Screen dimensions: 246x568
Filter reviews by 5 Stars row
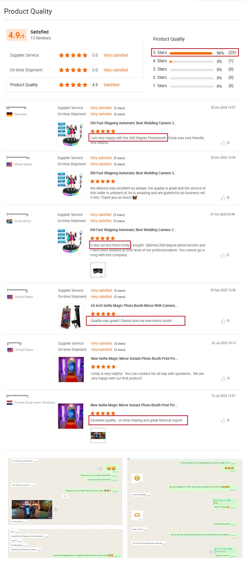coord(195,53)
